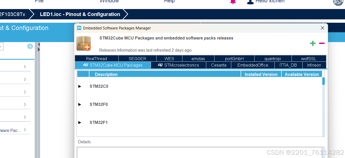Click the LED1.ioc Pinout & Configuration breadcrumb

pos(80,14)
